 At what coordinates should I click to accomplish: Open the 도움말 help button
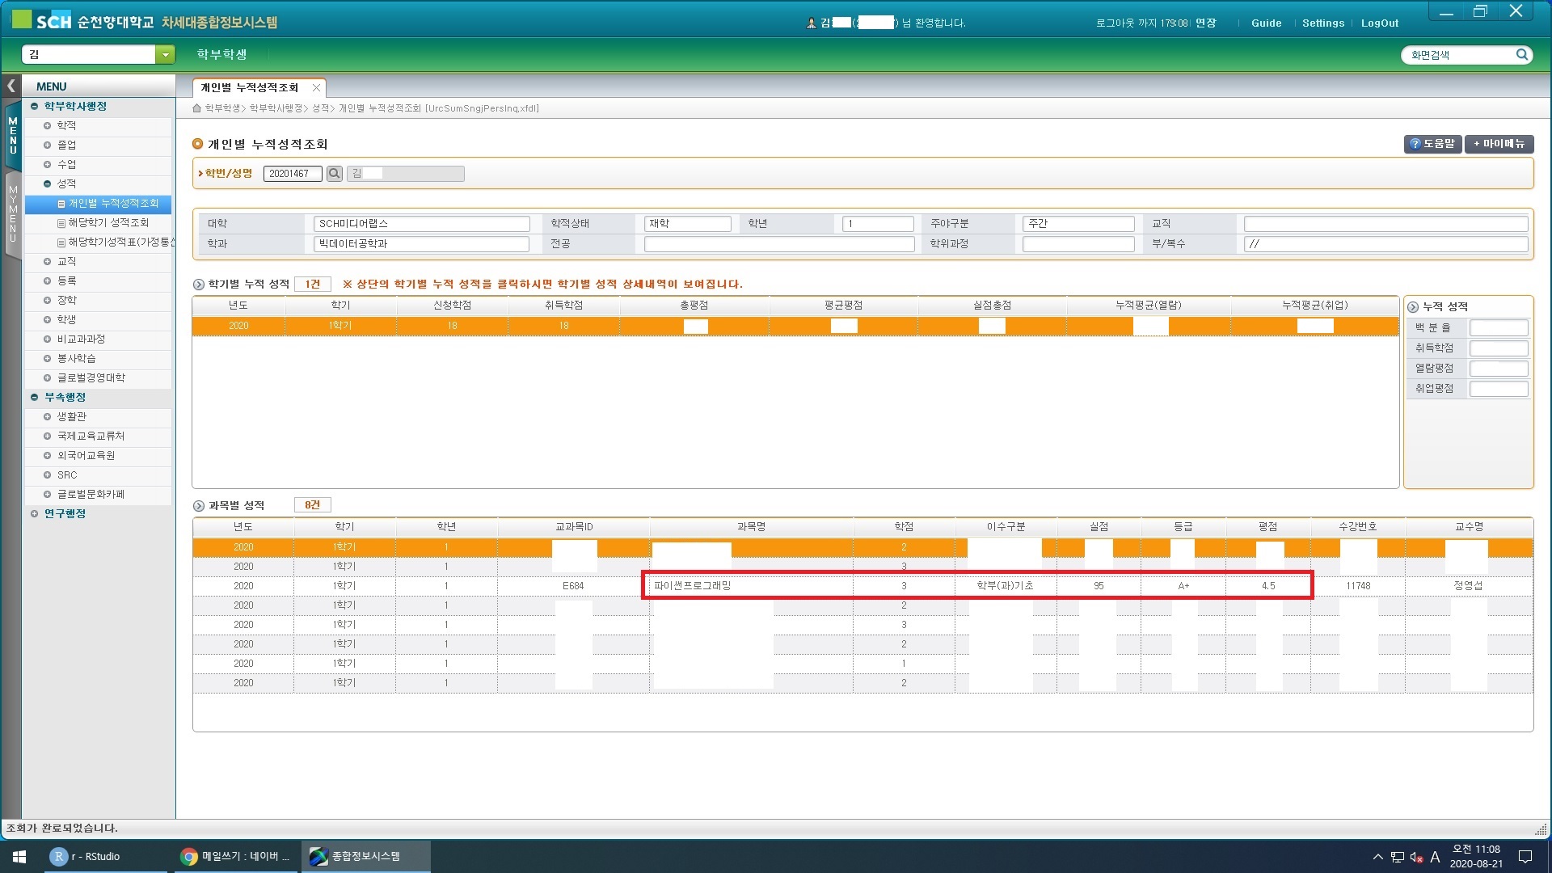1432,144
